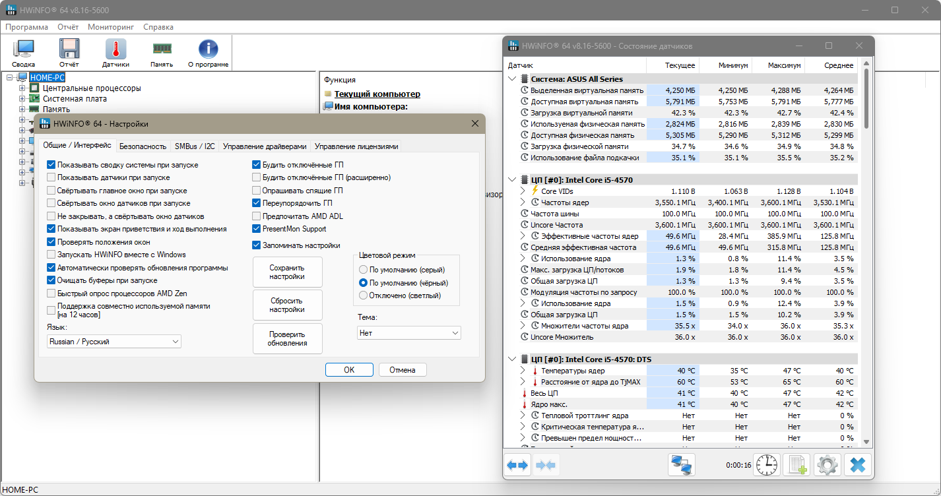This screenshot has height=496, width=941.
Task: Toggle Запускать HWiNFO вместе с Windows
Action: (51, 255)
